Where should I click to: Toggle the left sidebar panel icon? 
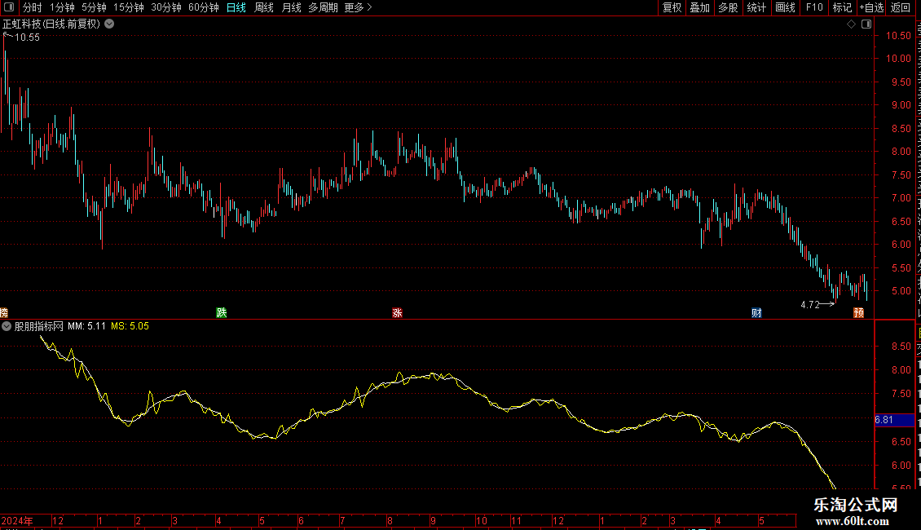[x=9, y=7]
